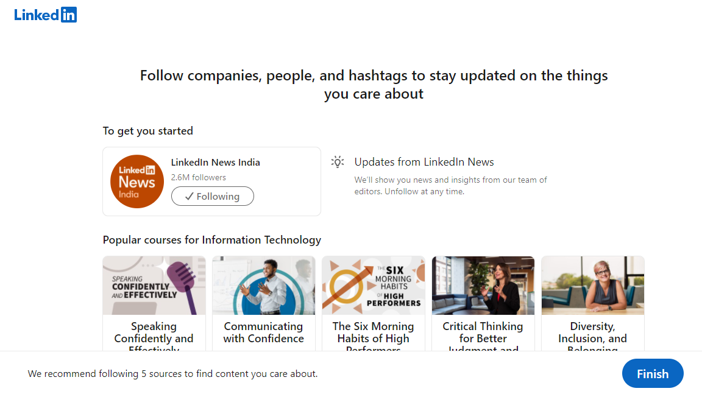Viewport: 702px width, 394px height.
Task: Open The Six Morning Habits of High Performers thumbnail
Action: (373, 285)
